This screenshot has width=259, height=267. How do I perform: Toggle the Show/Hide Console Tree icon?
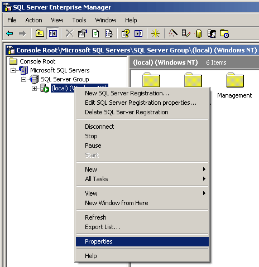point(53,33)
